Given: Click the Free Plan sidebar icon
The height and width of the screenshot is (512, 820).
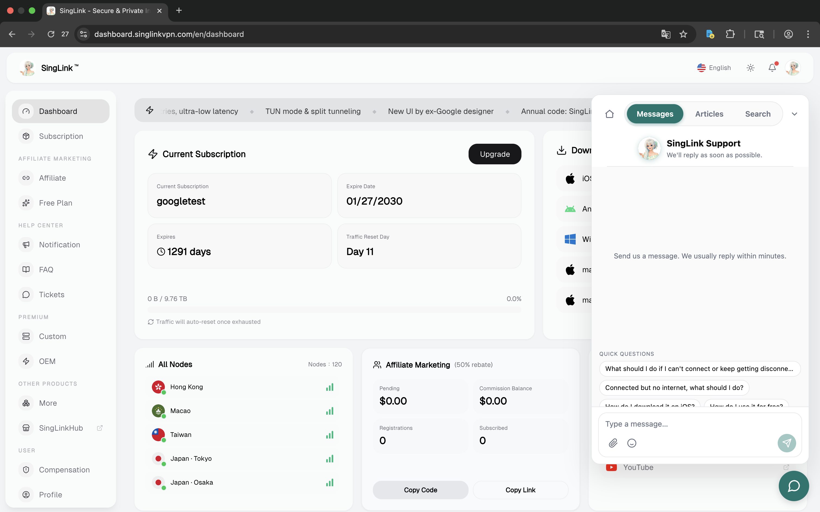Looking at the screenshot, I should click(26, 203).
